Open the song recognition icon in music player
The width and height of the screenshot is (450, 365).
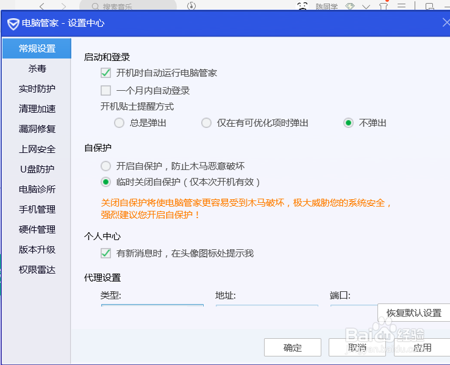(x=191, y=5)
